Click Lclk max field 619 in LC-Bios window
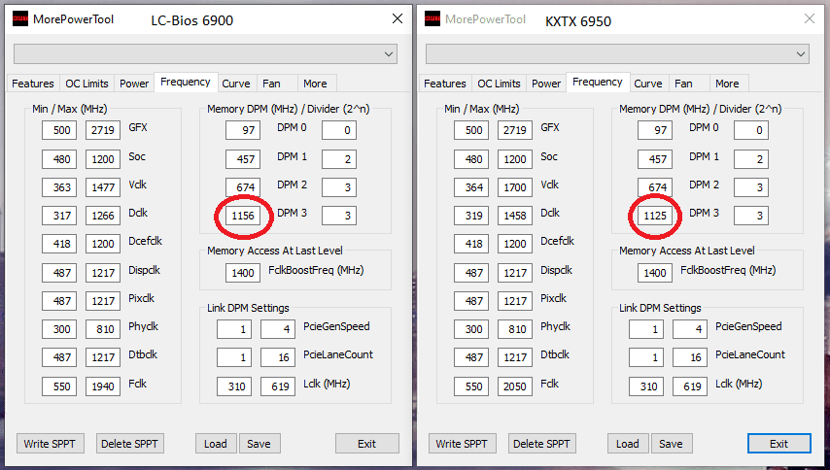The height and width of the screenshot is (470, 830). pyautogui.click(x=278, y=386)
